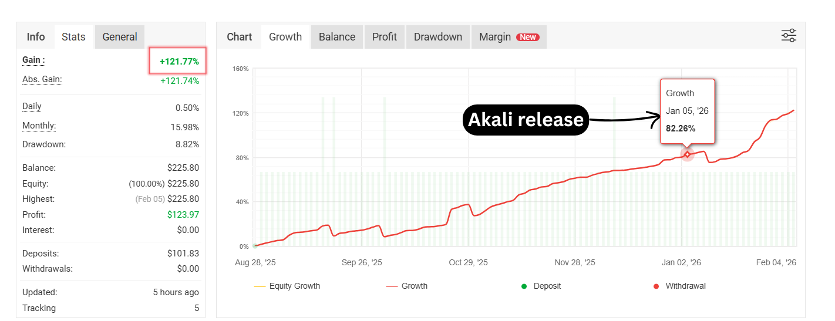The height and width of the screenshot is (321, 835).
Task: Click the red New badge
Action: pyautogui.click(x=527, y=37)
